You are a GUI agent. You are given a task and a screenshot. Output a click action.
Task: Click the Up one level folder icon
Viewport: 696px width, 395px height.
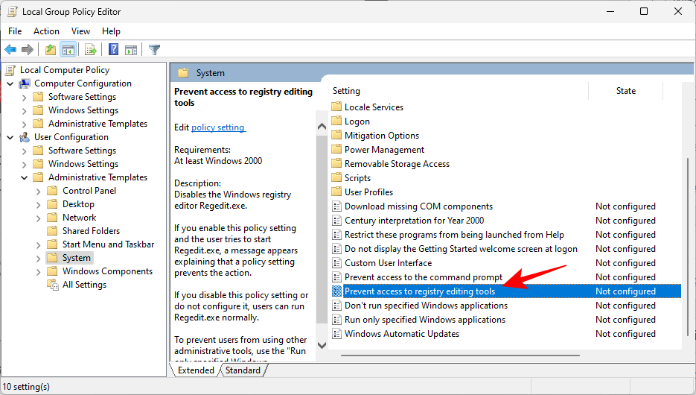(x=51, y=50)
